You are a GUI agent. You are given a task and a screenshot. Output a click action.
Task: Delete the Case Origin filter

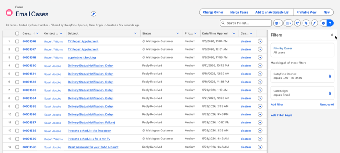330,93
